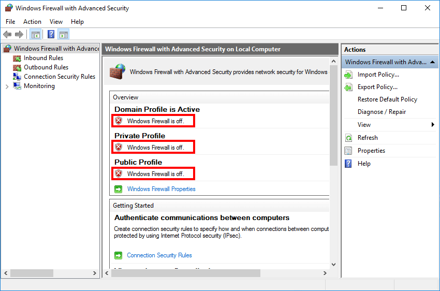Click the Monitoring icon in tree
Viewport: 440px width, 291px height.
[x=17, y=86]
